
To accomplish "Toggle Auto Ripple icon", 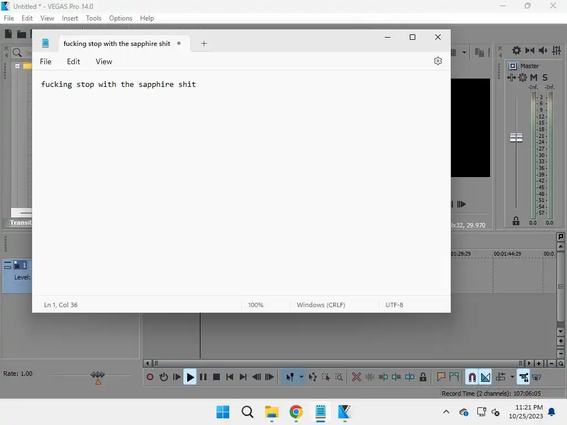I will pos(501,377).
